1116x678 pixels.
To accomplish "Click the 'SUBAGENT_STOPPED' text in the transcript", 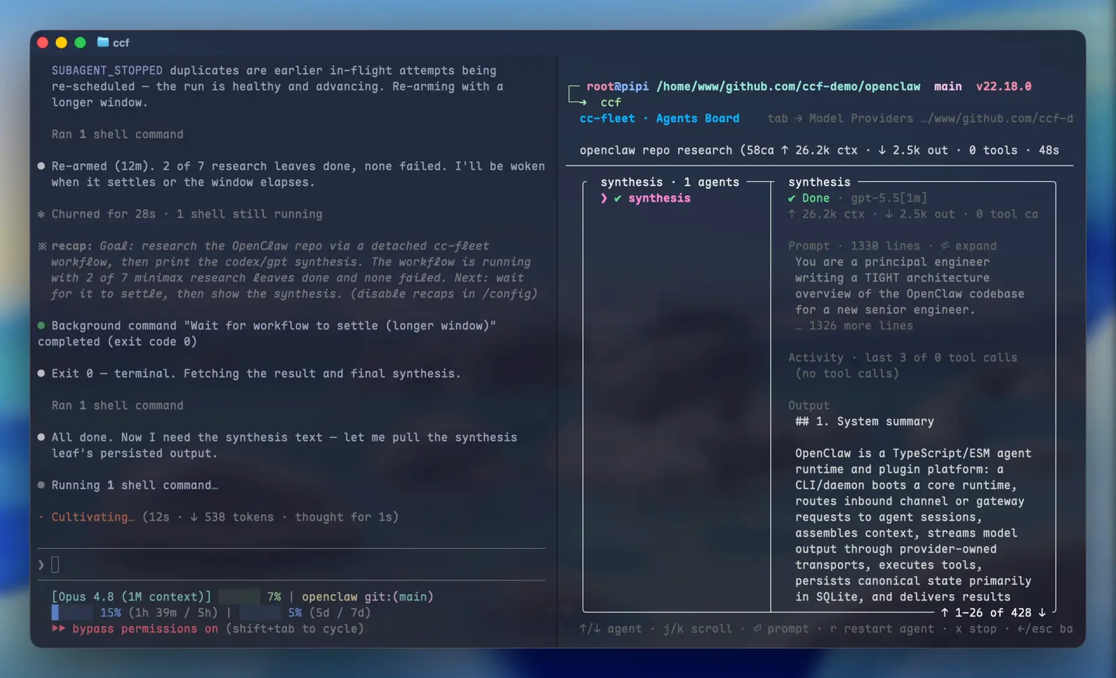I will coord(107,70).
